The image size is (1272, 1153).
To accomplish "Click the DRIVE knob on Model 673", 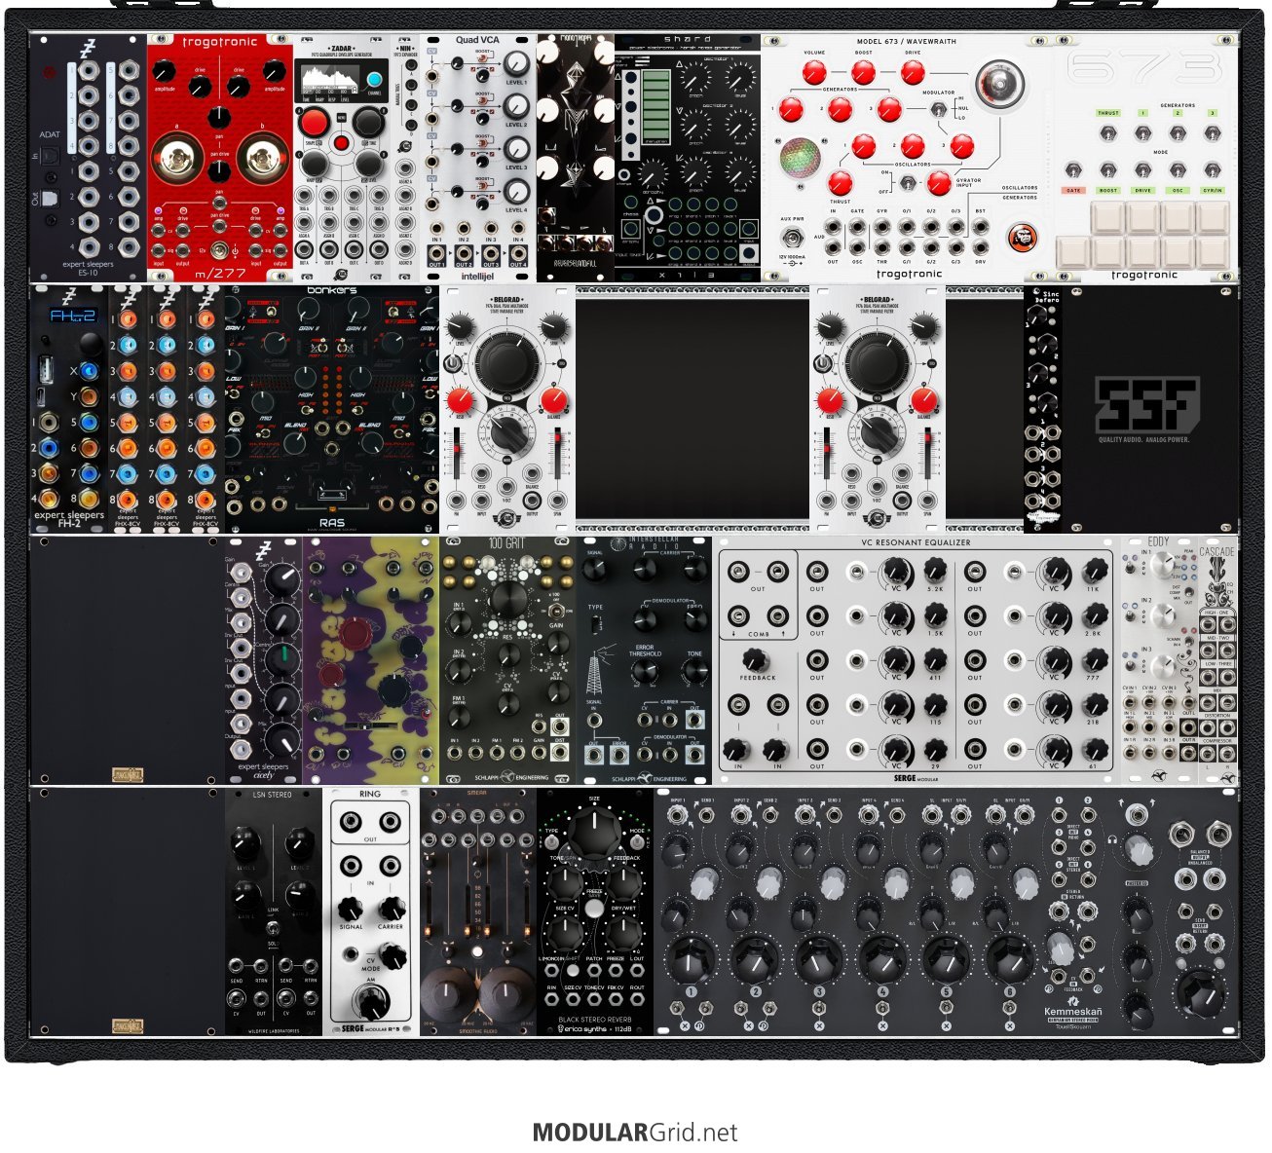I will pos(912,72).
